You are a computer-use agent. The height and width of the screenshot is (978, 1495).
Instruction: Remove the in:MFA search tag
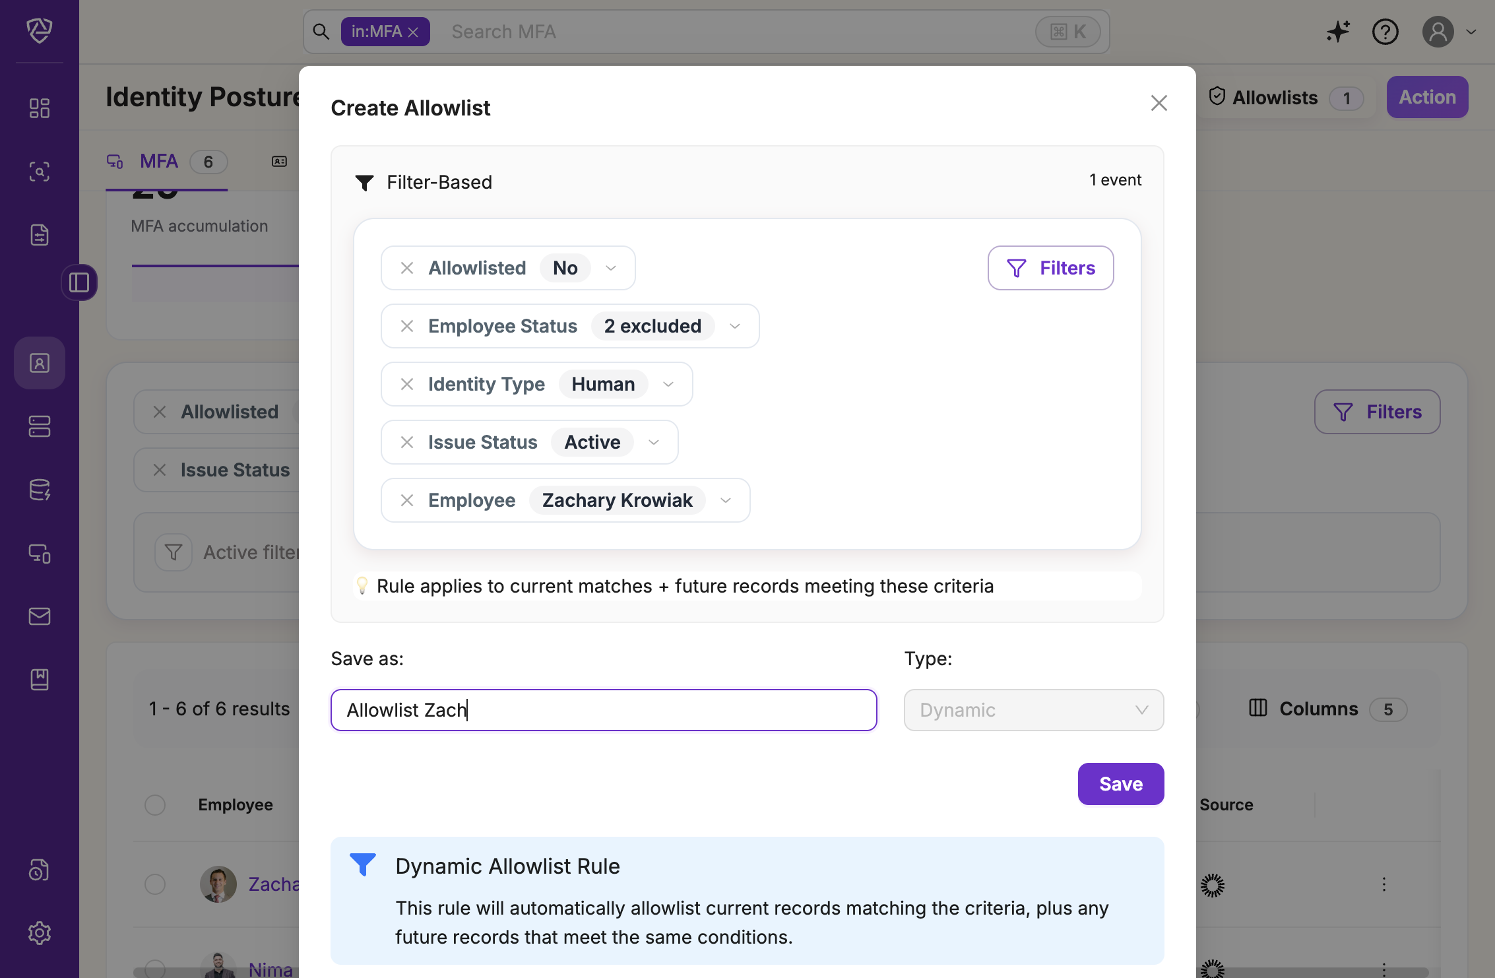point(414,32)
